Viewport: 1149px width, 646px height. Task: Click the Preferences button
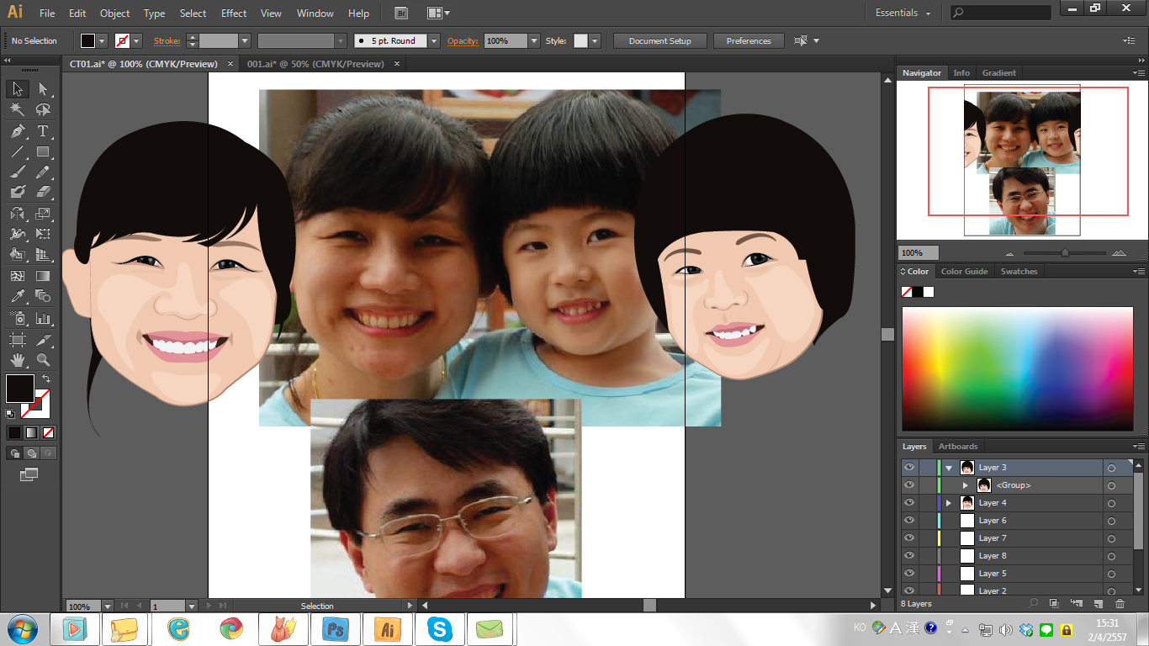point(748,41)
